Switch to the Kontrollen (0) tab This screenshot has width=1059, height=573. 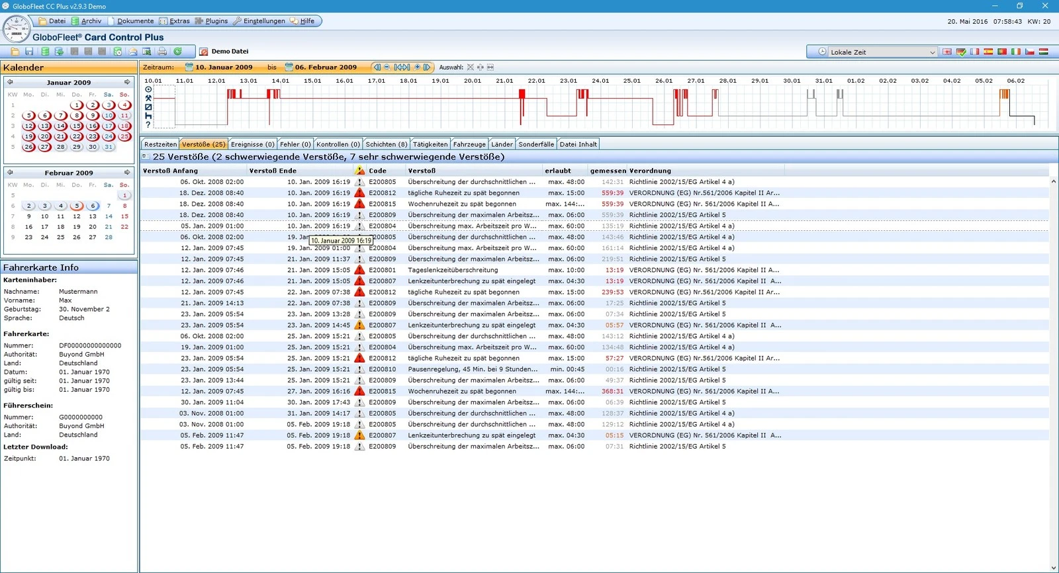coord(338,144)
